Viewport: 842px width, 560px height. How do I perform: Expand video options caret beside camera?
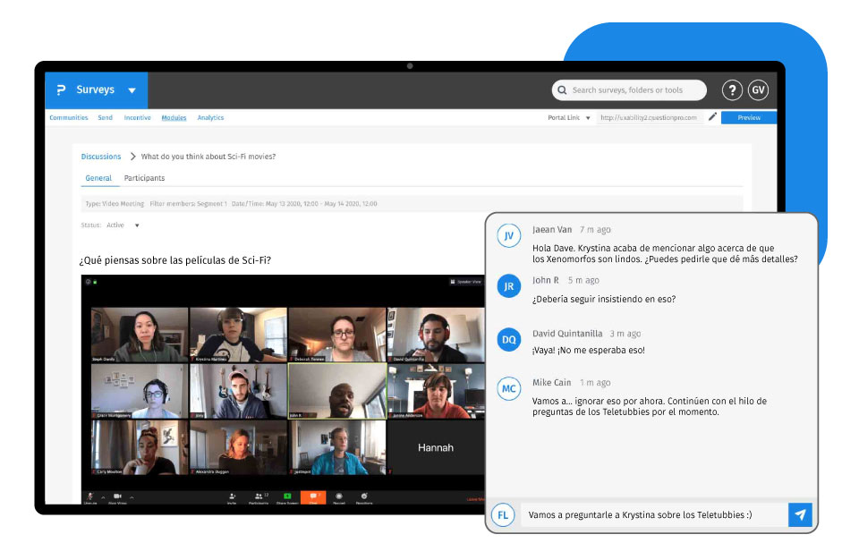coord(132,497)
